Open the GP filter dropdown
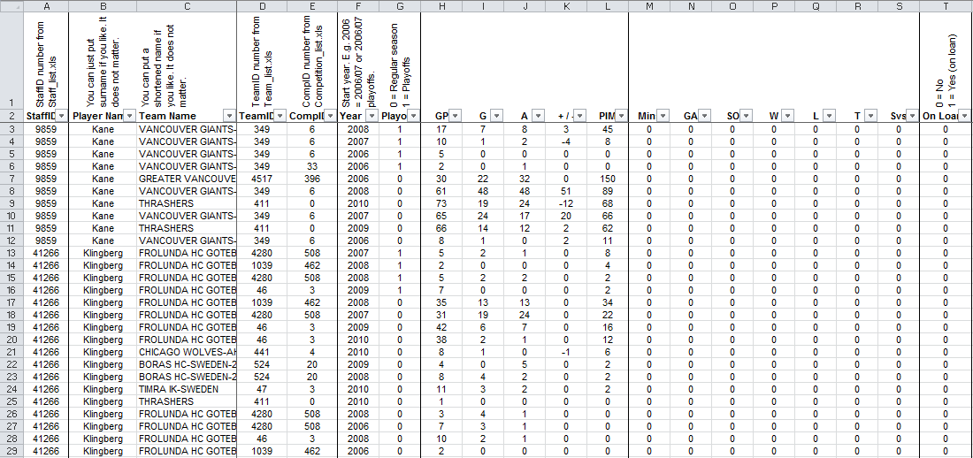Viewport: 973px width, 458px height. coord(455,116)
